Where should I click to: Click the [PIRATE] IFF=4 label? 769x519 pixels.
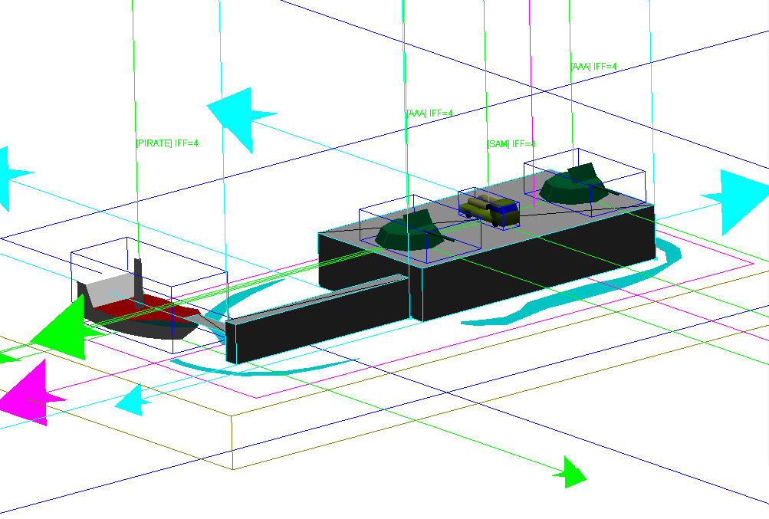(166, 143)
